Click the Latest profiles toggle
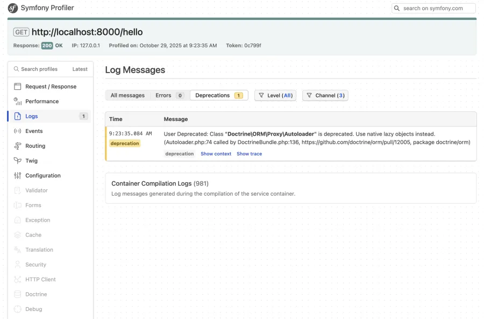Image resolution: width=484 pixels, height=319 pixels. [x=80, y=69]
